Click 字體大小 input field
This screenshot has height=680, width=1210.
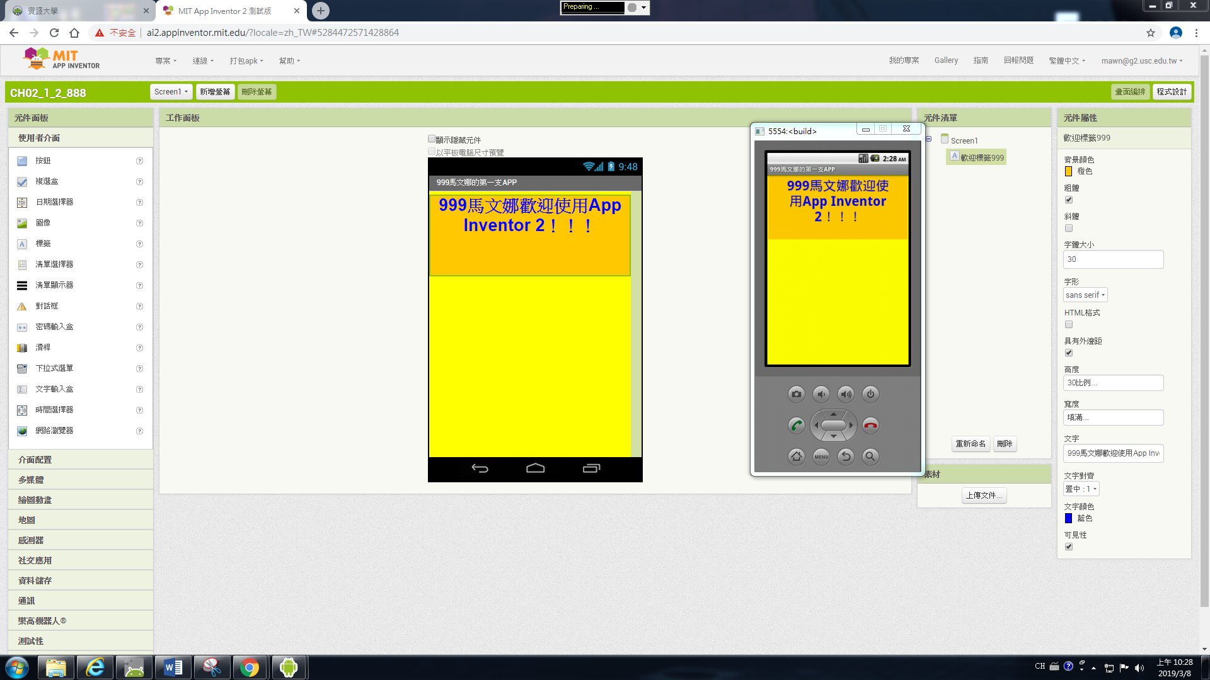(x=1113, y=259)
